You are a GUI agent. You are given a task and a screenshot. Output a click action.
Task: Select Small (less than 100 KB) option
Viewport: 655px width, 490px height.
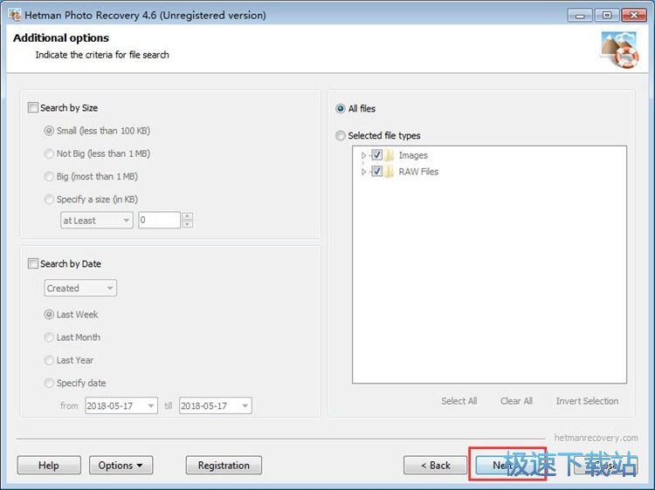49,131
